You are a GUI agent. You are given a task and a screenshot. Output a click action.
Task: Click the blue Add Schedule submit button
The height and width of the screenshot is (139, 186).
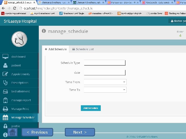coord(91,108)
